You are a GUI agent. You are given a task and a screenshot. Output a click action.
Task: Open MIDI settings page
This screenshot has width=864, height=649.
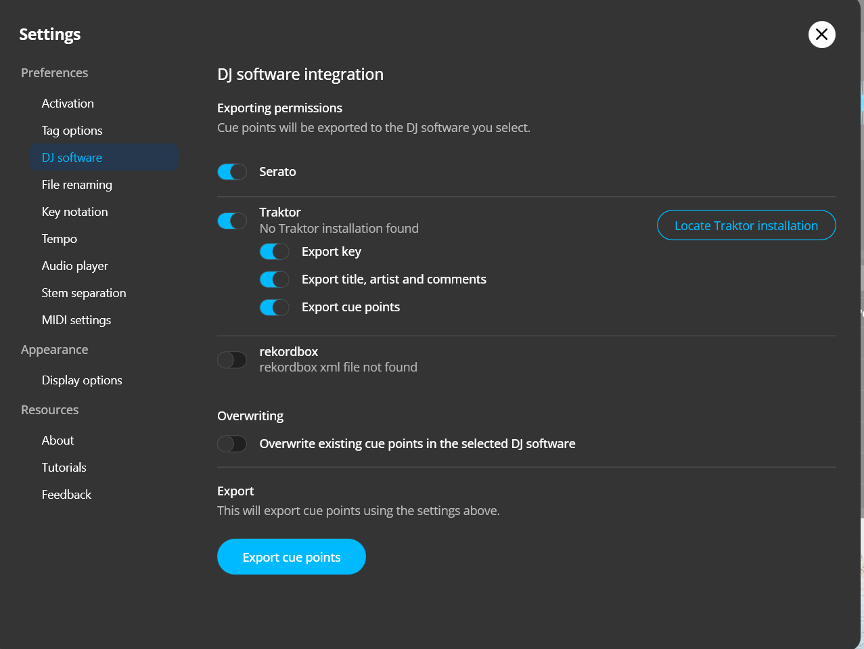(76, 320)
